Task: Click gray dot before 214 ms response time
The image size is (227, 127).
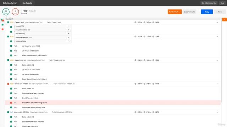Action: tap(144, 112)
